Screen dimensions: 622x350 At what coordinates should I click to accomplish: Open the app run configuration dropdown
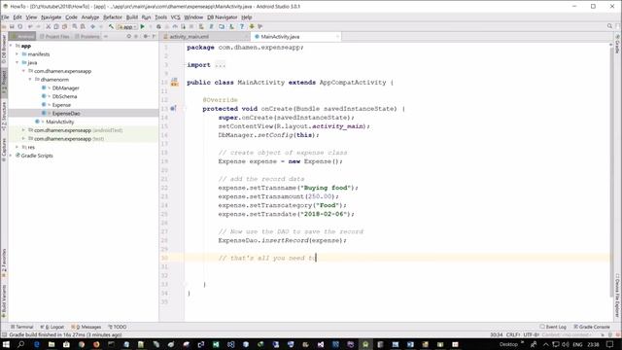[x=127, y=26]
